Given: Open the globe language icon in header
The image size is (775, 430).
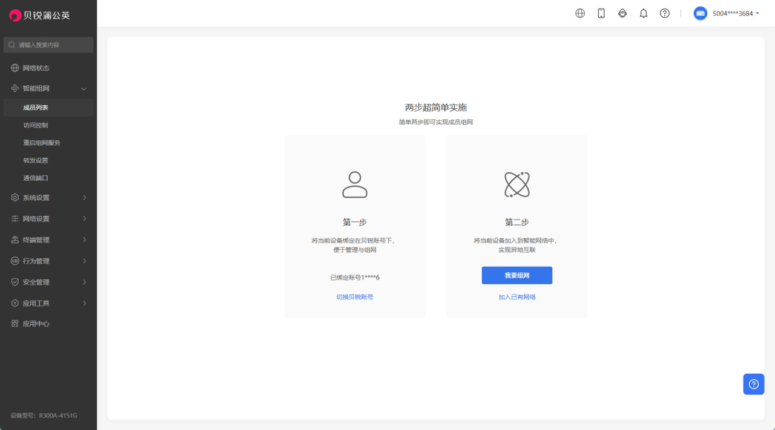Looking at the screenshot, I should (x=580, y=13).
